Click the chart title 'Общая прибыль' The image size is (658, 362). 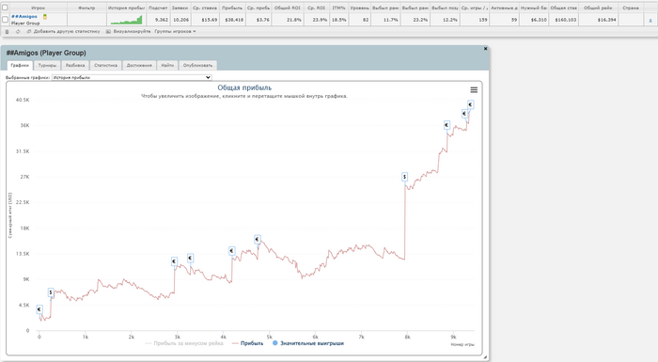pos(244,87)
